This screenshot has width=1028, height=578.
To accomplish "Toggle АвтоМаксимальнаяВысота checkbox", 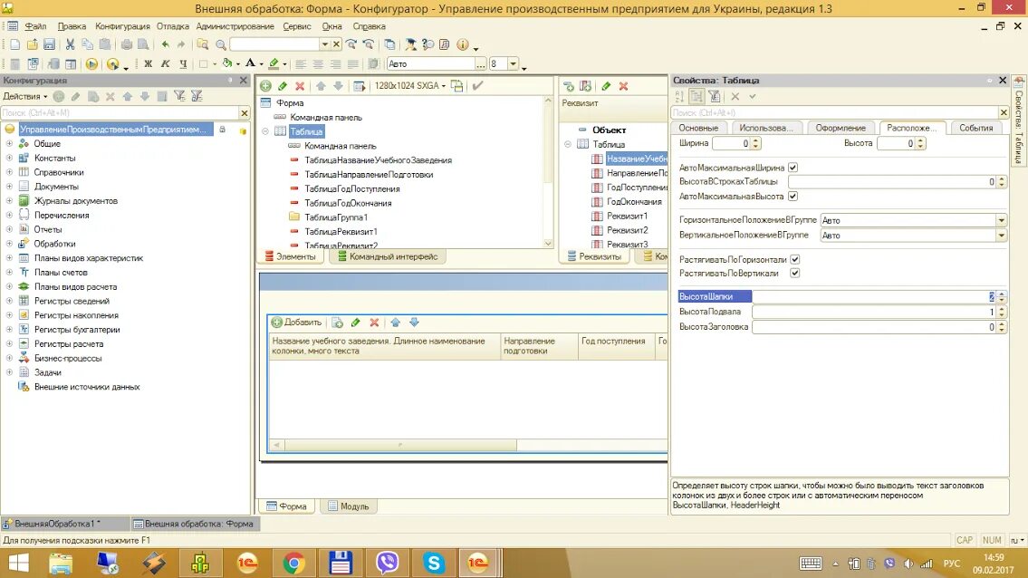I will click(x=793, y=197).
